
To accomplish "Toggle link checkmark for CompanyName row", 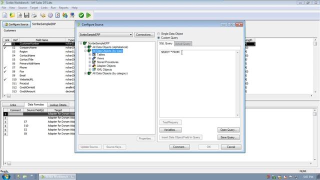I will click(x=5, y=47).
